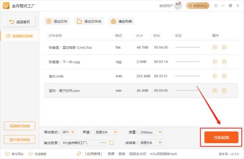Delete the flac file with trash icon
This screenshot has height=159, width=244.
[x=224, y=47]
